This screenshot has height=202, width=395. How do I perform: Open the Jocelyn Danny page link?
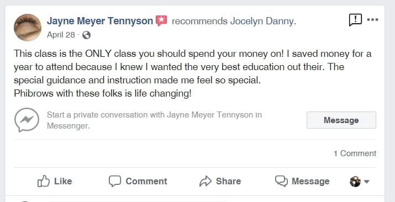click(x=262, y=22)
